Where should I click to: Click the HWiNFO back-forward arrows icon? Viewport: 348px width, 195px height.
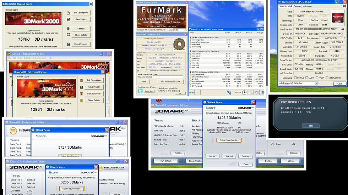(x=191, y=93)
